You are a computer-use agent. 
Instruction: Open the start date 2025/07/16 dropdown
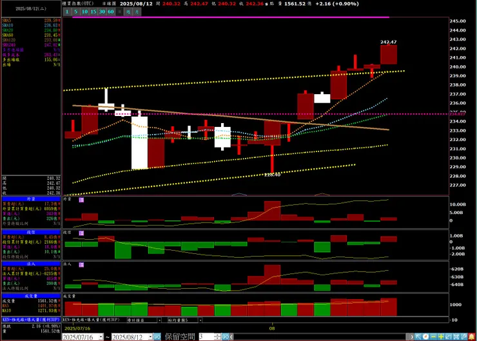click(101, 337)
